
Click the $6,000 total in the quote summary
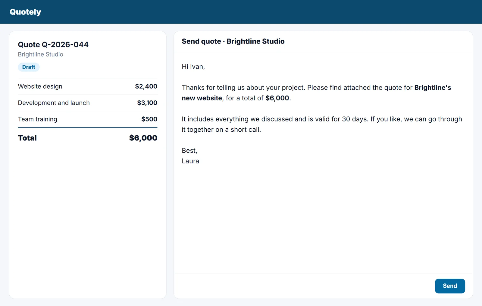143,138
